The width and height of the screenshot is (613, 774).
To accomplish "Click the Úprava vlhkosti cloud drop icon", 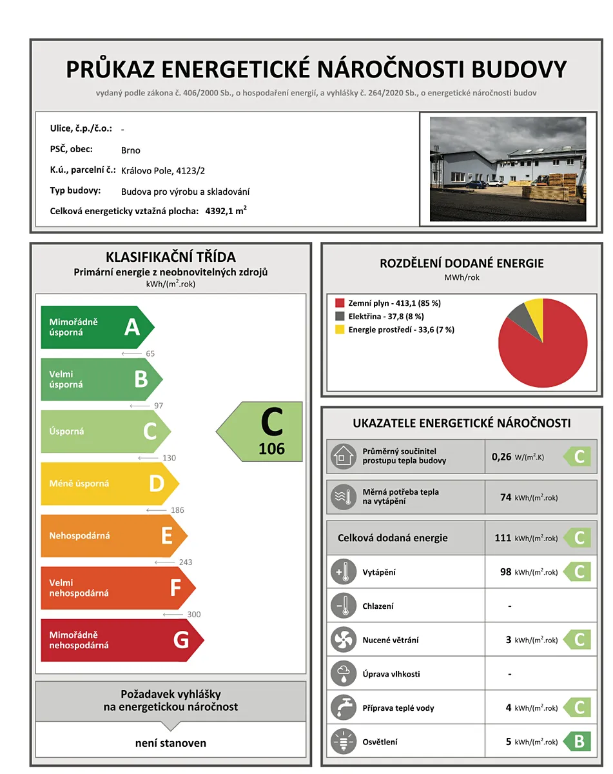I will (344, 674).
